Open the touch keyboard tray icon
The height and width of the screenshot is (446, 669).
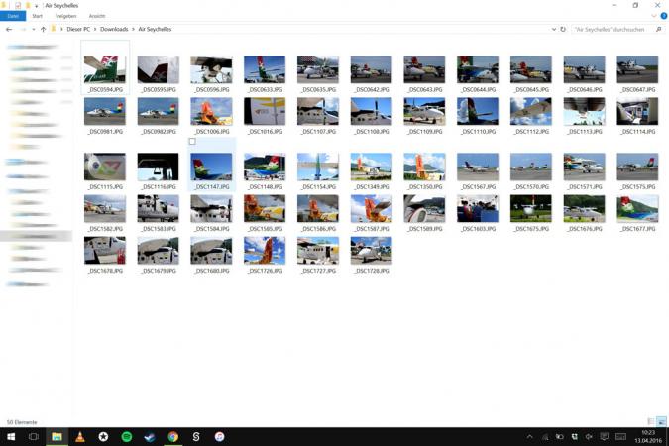click(x=620, y=437)
